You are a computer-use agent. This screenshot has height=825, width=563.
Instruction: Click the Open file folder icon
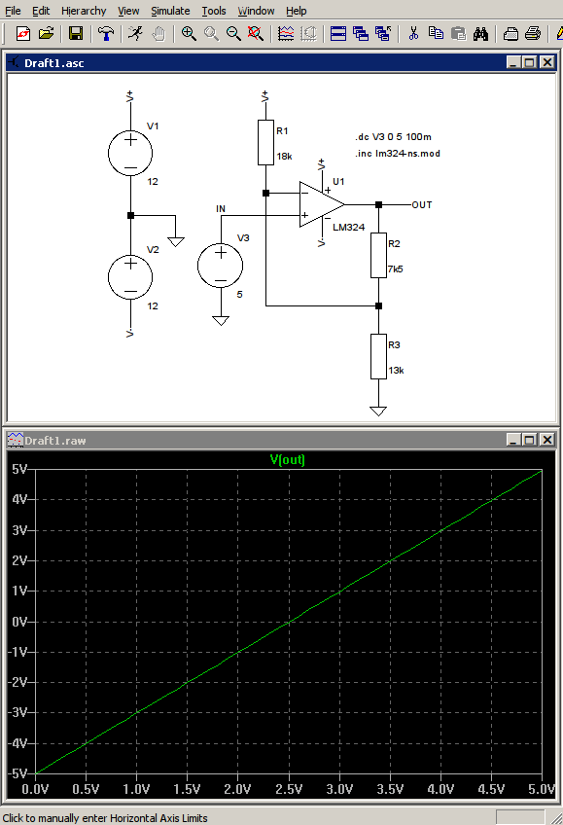point(47,34)
